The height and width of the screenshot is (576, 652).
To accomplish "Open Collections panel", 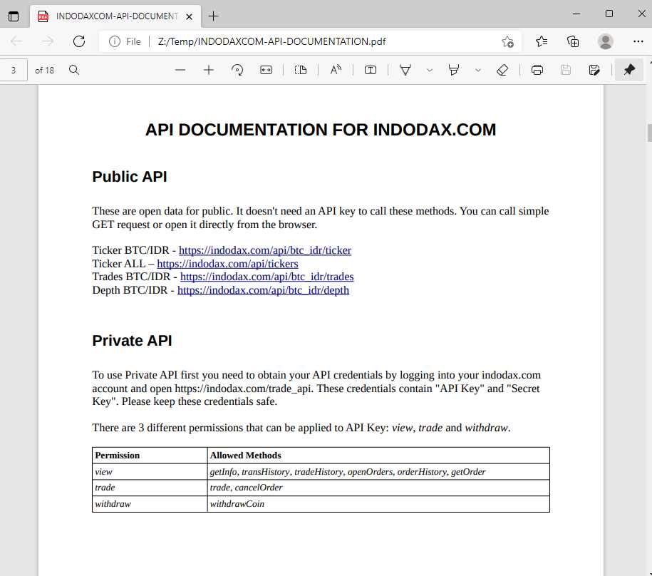I will 573,41.
